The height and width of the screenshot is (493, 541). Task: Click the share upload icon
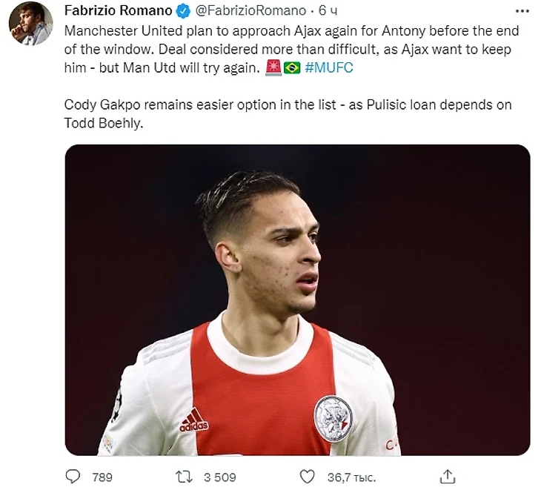click(x=448, y=476)
